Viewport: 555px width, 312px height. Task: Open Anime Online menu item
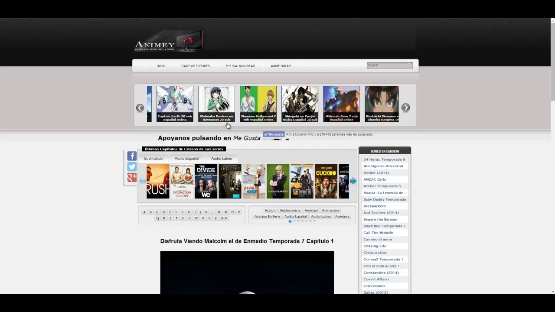coord(281,66)
